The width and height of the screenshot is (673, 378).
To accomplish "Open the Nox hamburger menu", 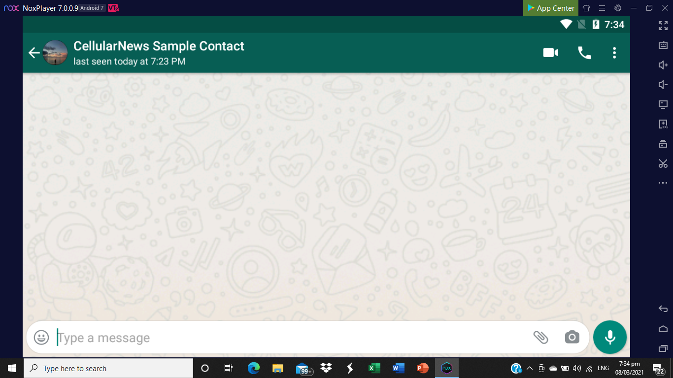I will coord(602,8).
